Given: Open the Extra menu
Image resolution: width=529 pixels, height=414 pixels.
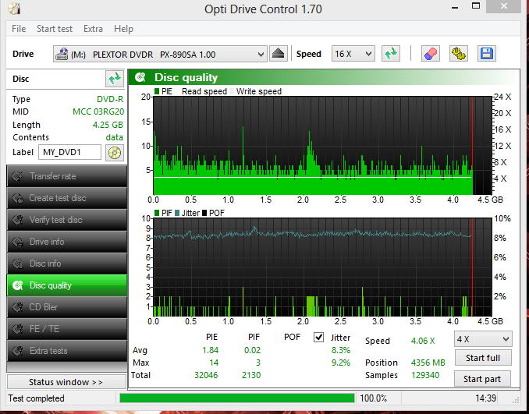Looking at the screenshot, I should coord(93,29).
